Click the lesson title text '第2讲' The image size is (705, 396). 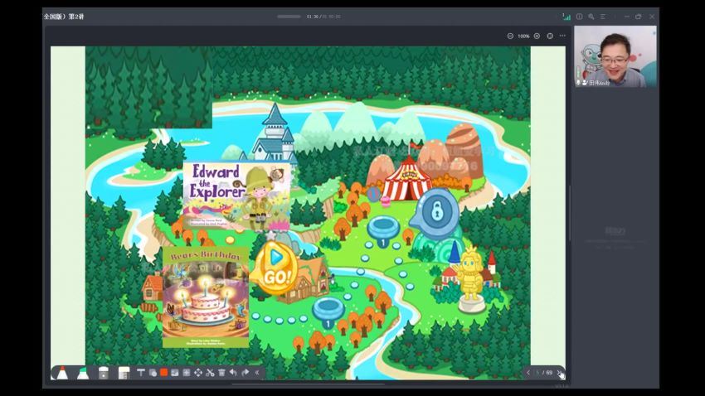[76, 17]
